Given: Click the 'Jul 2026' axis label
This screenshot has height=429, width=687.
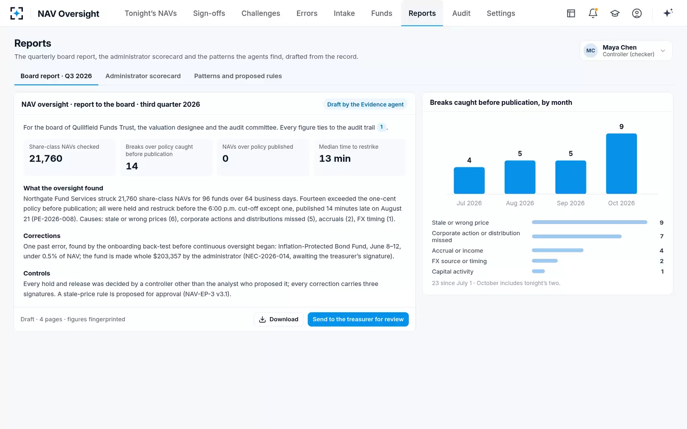Looking at the screenshot, I should tap(469, 203).
